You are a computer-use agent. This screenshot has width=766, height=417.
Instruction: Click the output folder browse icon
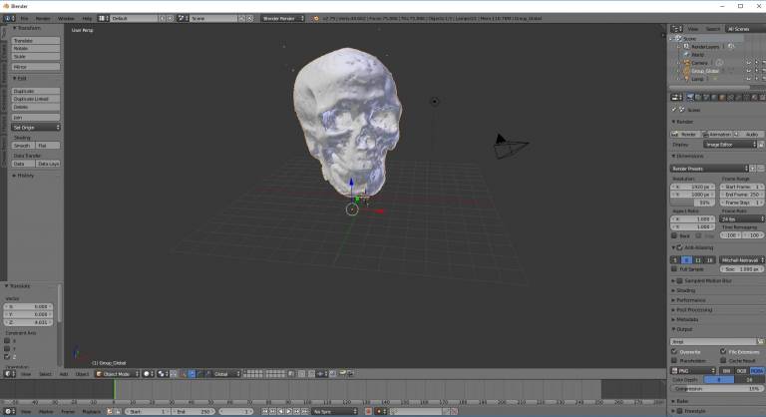(759, 341)
